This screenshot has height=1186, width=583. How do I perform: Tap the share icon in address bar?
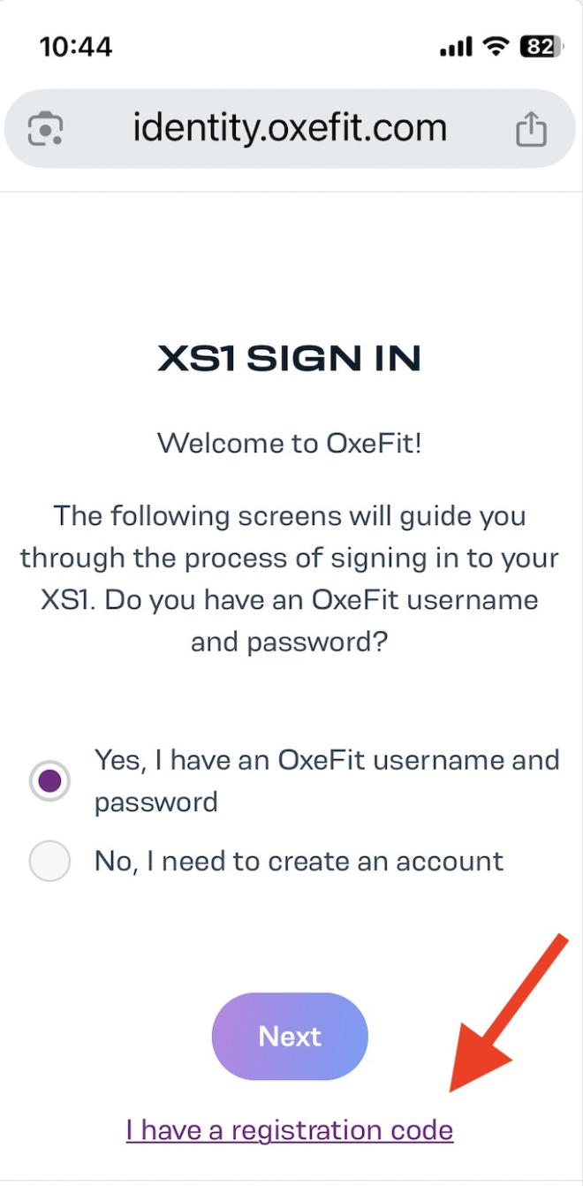pyautogui.click(x=531, y=129)
